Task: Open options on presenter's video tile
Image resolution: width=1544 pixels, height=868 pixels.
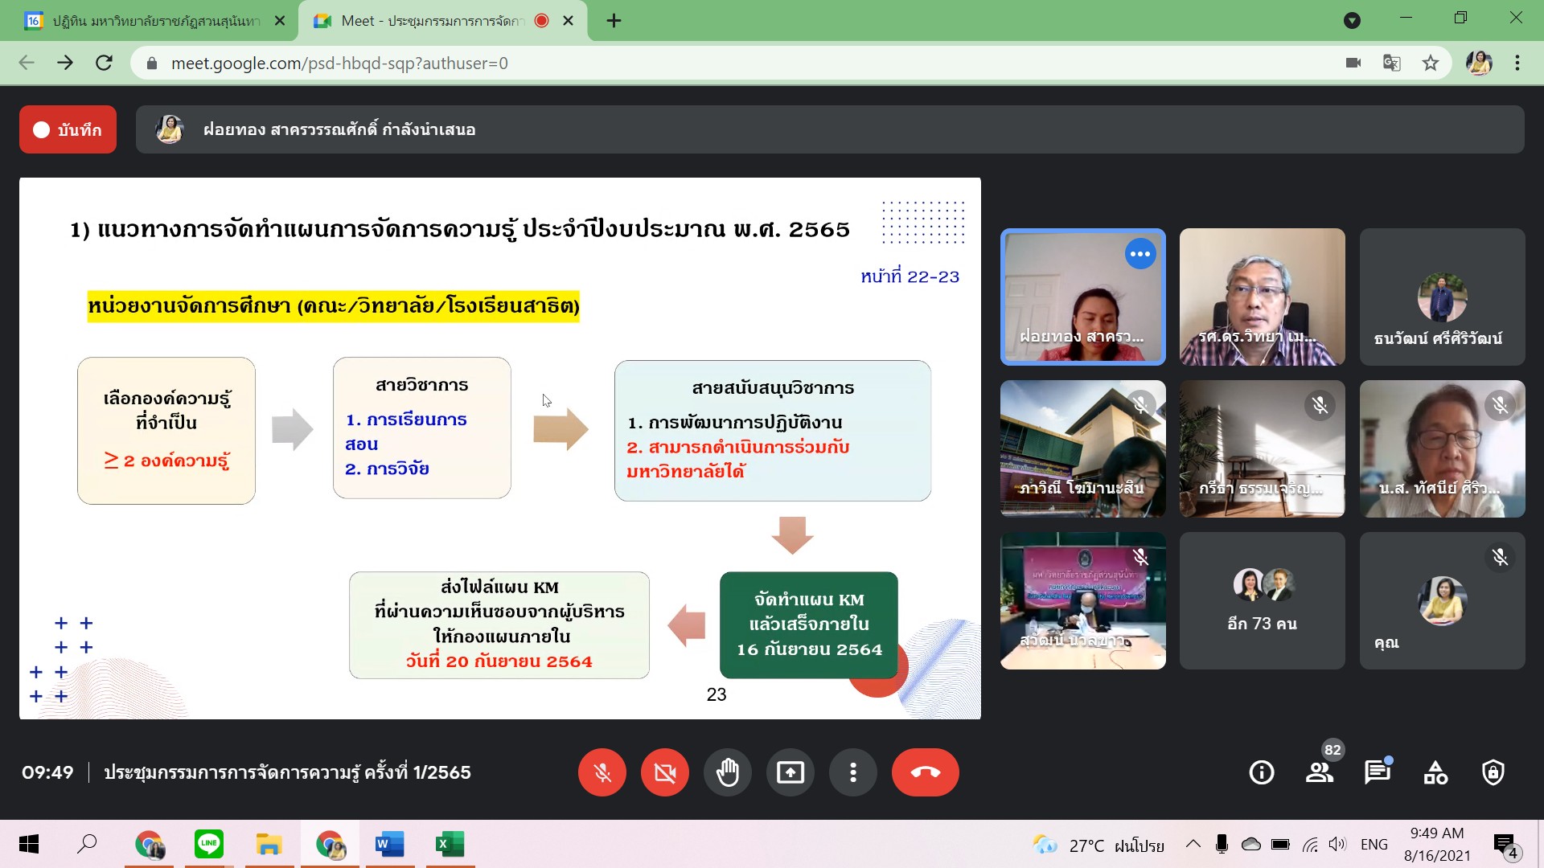Action: tap(1140, 254)
